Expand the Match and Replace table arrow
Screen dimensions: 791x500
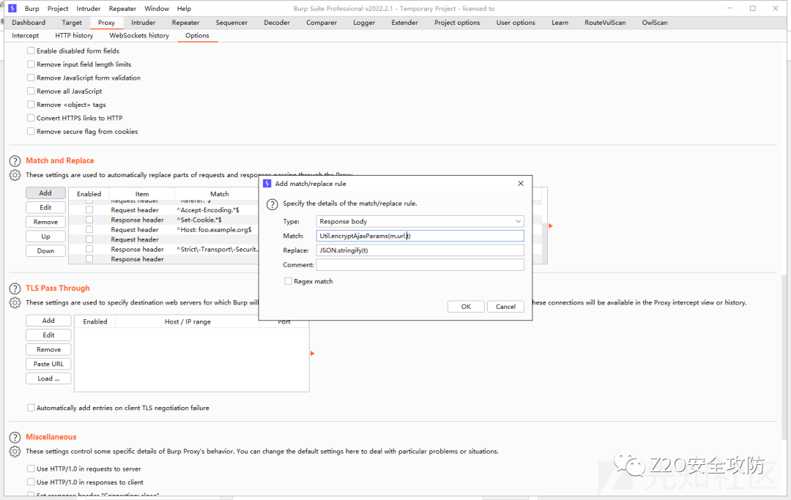(551, 225)
